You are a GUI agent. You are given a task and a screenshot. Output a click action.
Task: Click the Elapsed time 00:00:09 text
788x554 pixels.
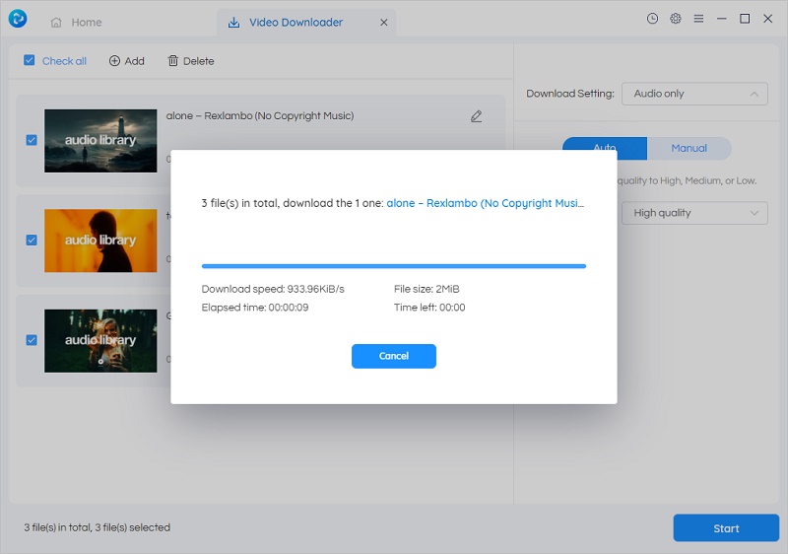click(x=255, y=308)
